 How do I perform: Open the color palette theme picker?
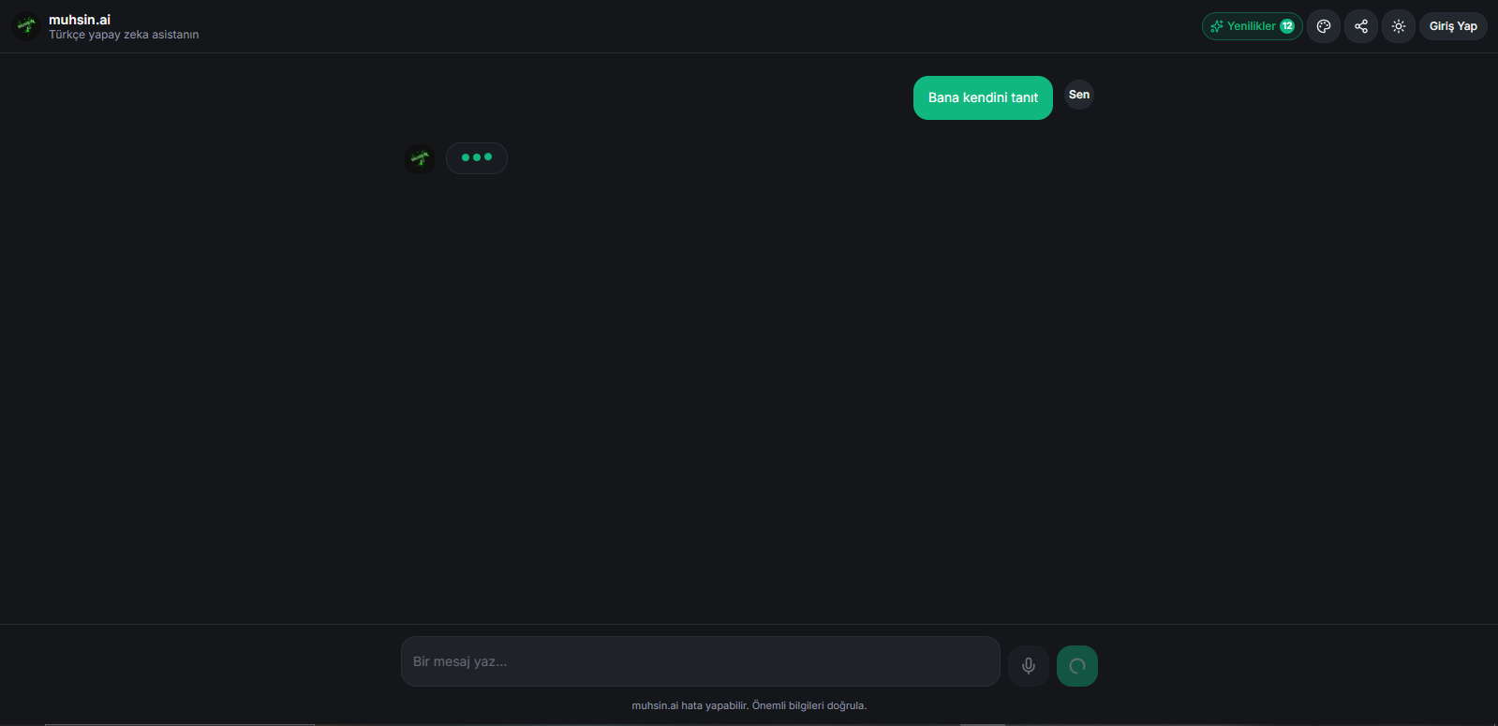click(x=1324, y=26)
